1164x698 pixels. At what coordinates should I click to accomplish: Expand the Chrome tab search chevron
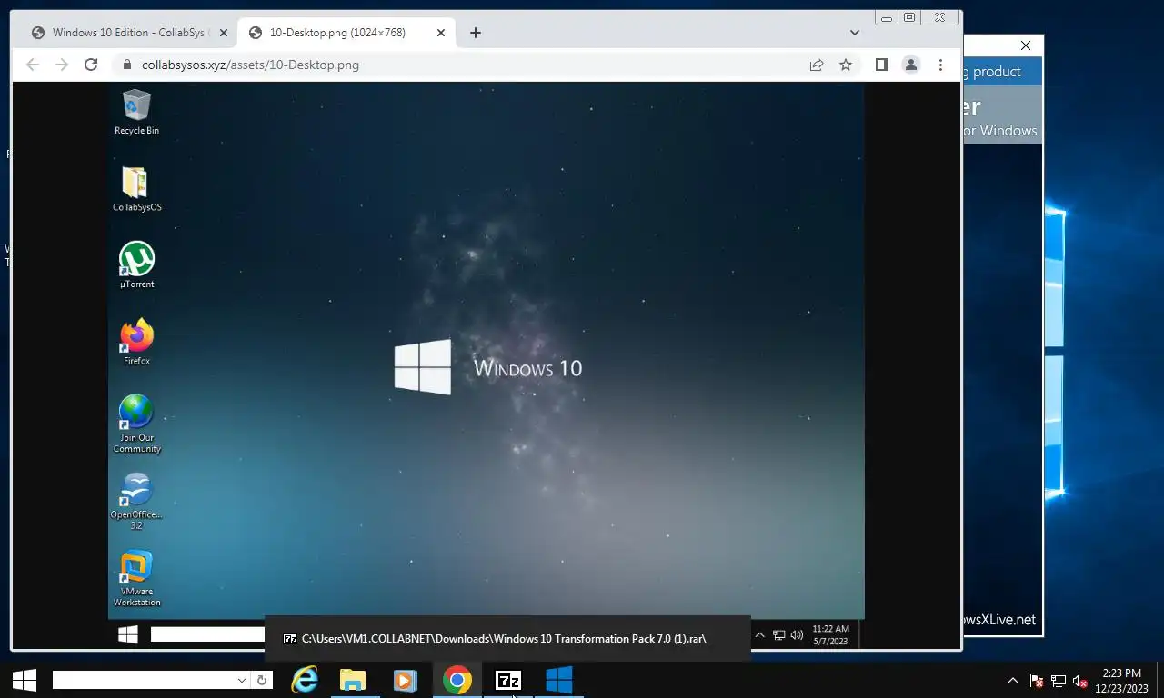pos(855,33)
